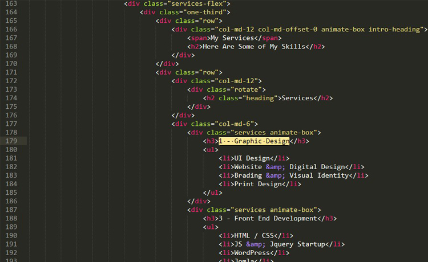Click list item text 'UI Design'
Screen dimensions: 428x262
(x=252, y=158)
